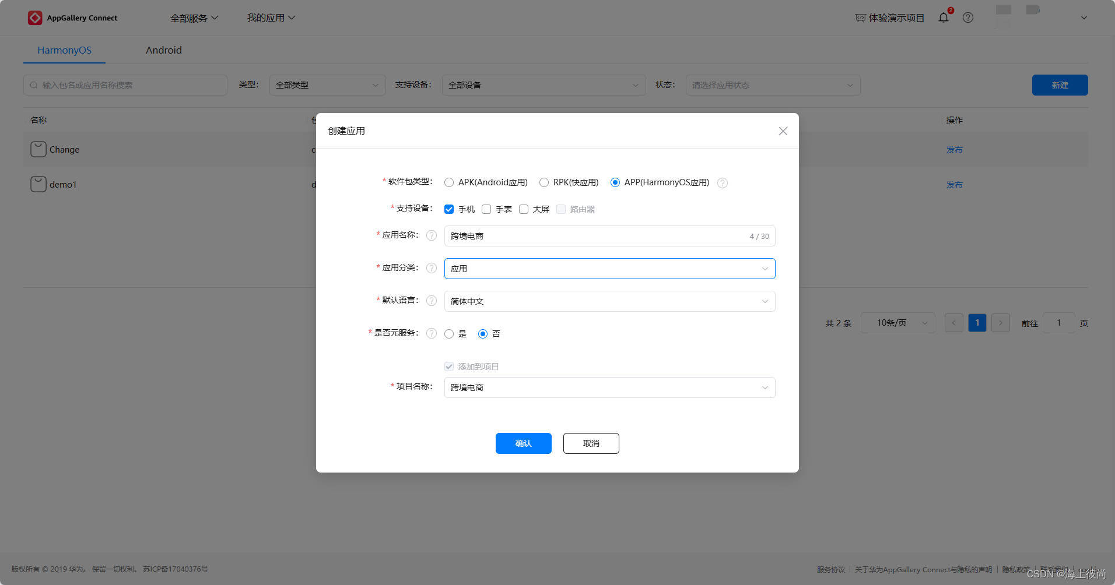Open the 类型 全部类型 dropdown
This screenshot has height=585, width=1115.
tap(328, 85)
